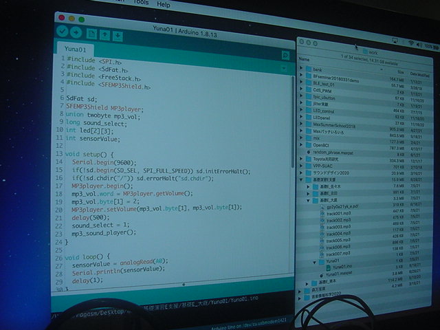Screen dimensions: 440x330
Task: Open the Serial Monitor magnifier icon
Action: click(285, 55)
